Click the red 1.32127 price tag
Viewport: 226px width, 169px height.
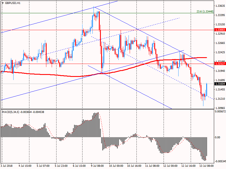[x=220, y=64]
